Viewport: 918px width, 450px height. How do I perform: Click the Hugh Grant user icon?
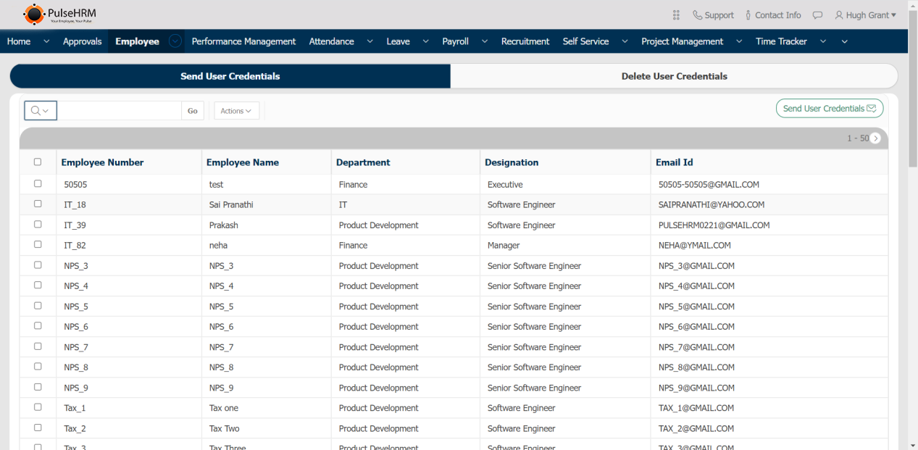[839, 15]
